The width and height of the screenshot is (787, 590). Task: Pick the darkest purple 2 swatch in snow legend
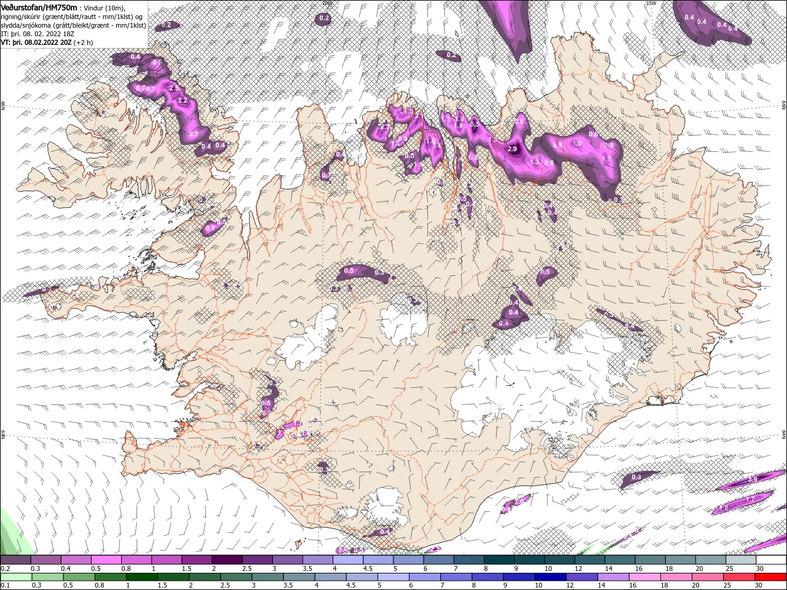tap(226, 560)
